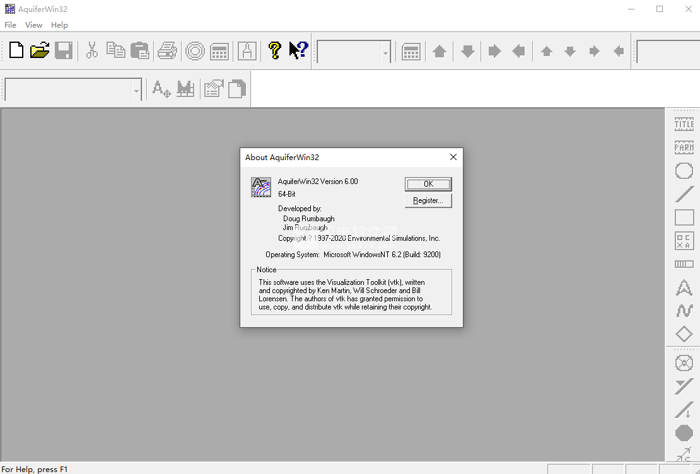Open the File menu

coord(10,25)
